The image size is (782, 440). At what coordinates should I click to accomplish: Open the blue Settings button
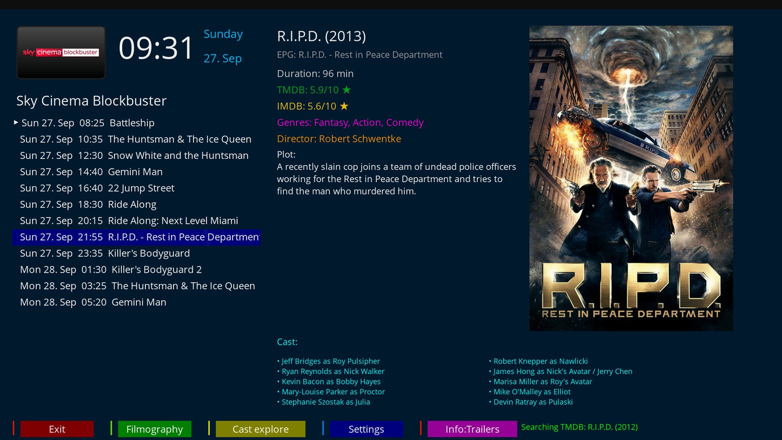pyautogui.click(x=367, y=429)
